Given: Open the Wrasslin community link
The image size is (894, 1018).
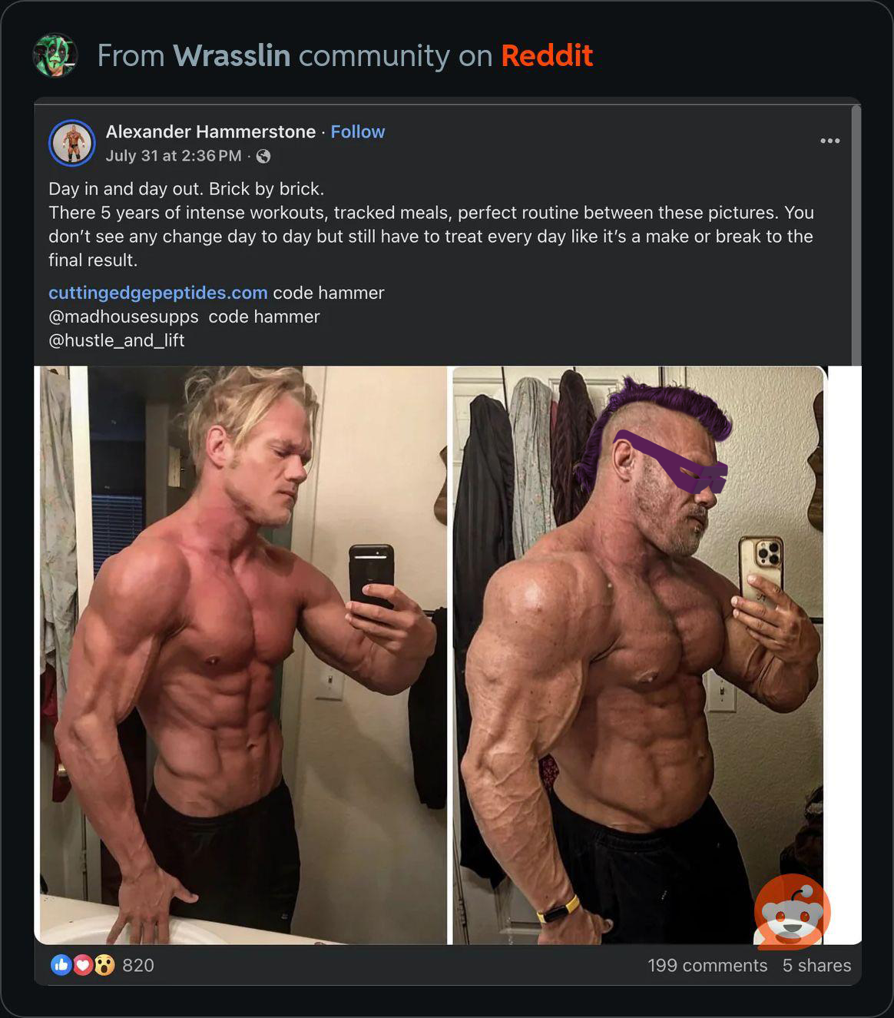Looking at the screenshot, I should 232,55.
